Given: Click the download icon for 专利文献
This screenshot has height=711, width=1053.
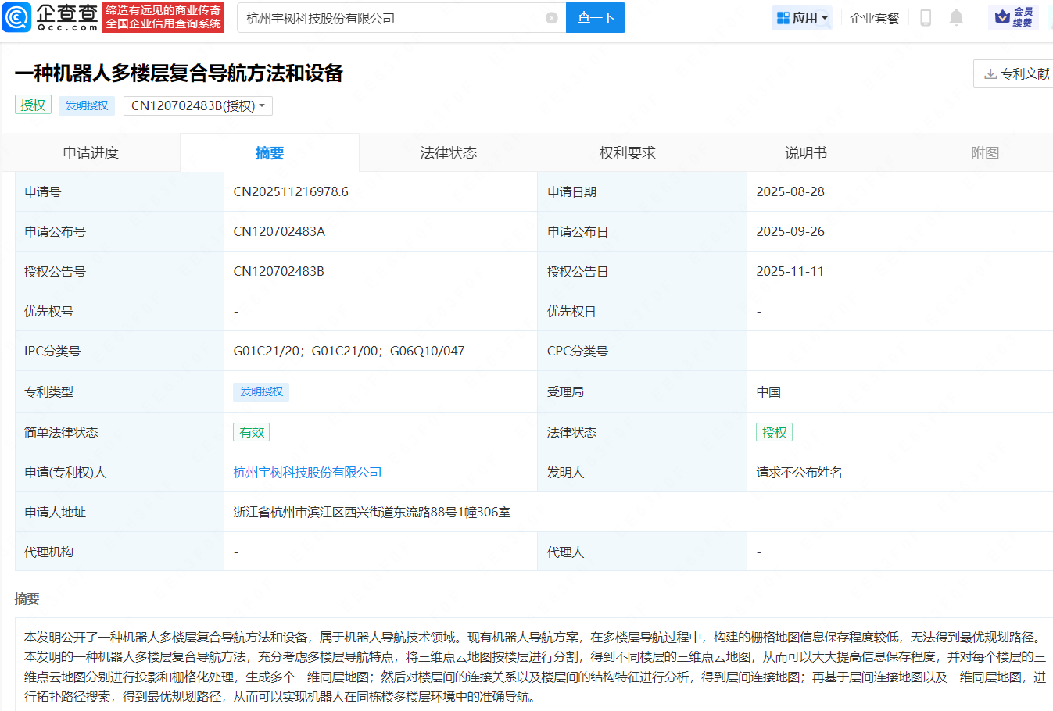Looking at the screenshot, I should click(x=990, y=74).
